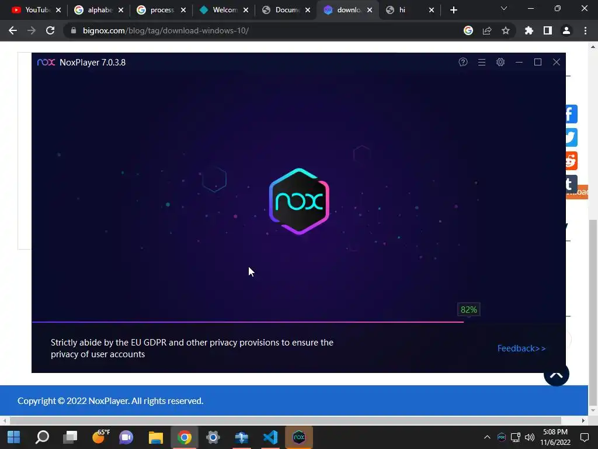Click the 82% loading progress indicator
The height and width of the screenshot is (449, 598).
[469, 310]
